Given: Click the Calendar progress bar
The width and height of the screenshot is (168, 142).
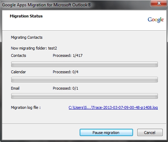Looking at the screenshot, I should [85, 80].
